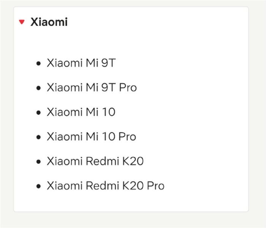The width and height of the screenshot is (266, 228).
Task: Pick the Xiaomi Redmi K20 entry
Action: pyautogui.click(x=95, y=161)
